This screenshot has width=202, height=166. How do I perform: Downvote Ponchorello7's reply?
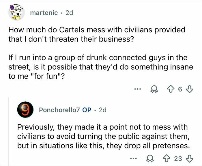[190, 158]
